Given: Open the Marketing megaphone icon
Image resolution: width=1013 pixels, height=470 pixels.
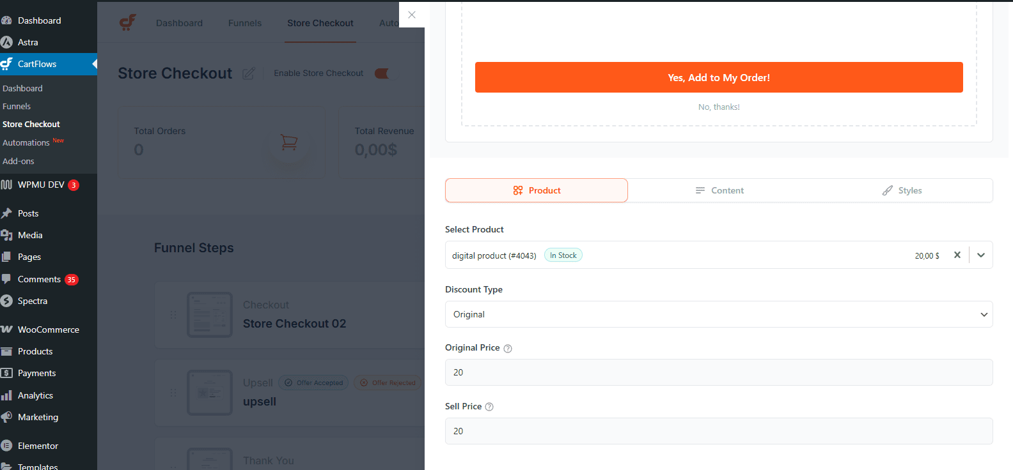Looking at the screenshot, I should [6, 417].
